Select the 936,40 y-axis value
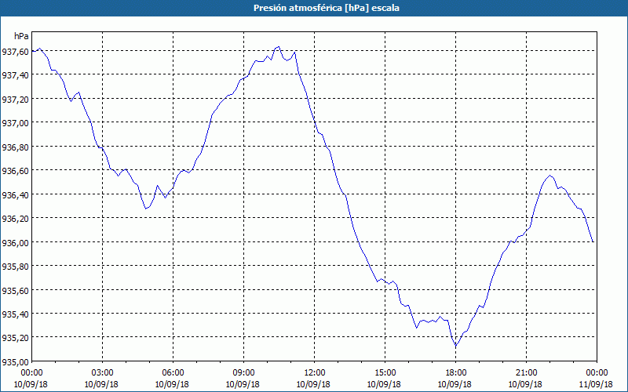 pos(15,194)
